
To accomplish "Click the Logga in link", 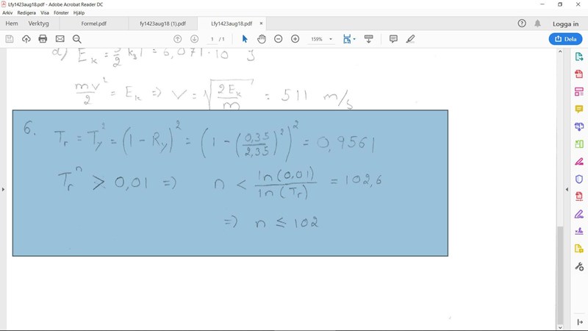I will pyautogui.click(x=565, y=24).
